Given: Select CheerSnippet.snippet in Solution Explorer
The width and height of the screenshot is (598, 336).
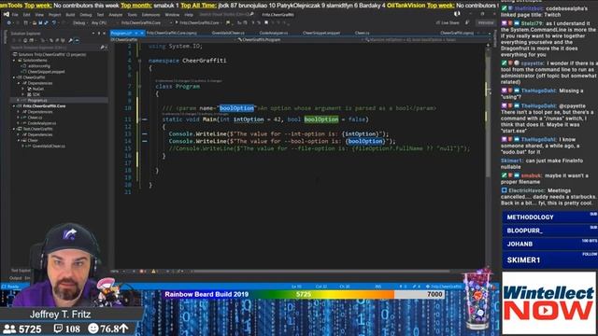Looking at the screenshot, I should coord(46,72).
